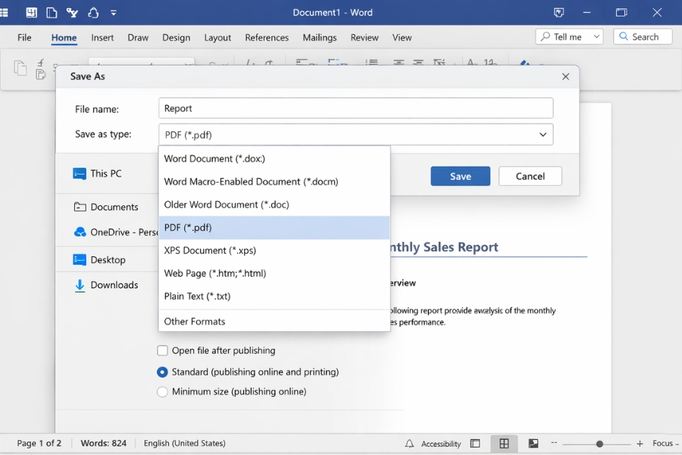The image size is (682, 455).
Task: Select the Print Layout view icon
Action: (504, 444)
